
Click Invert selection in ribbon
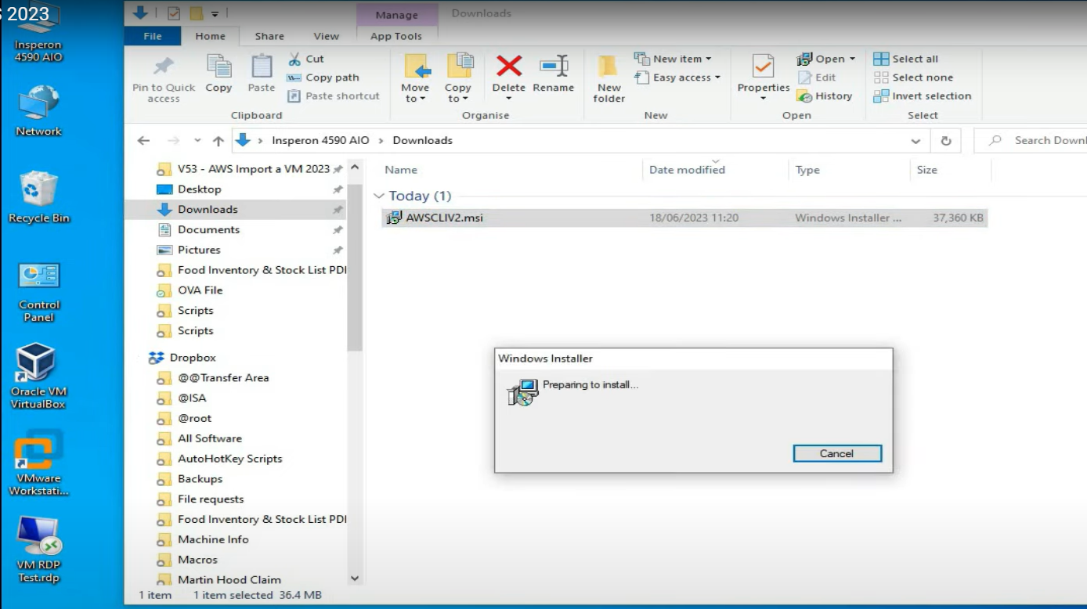(x=923, y=96)
